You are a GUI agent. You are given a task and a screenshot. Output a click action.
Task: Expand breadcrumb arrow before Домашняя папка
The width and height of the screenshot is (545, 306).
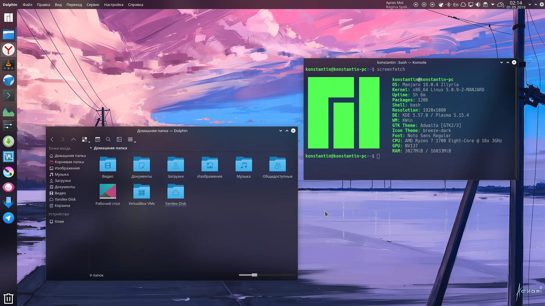pyautogui.click(x=91, y=148)
